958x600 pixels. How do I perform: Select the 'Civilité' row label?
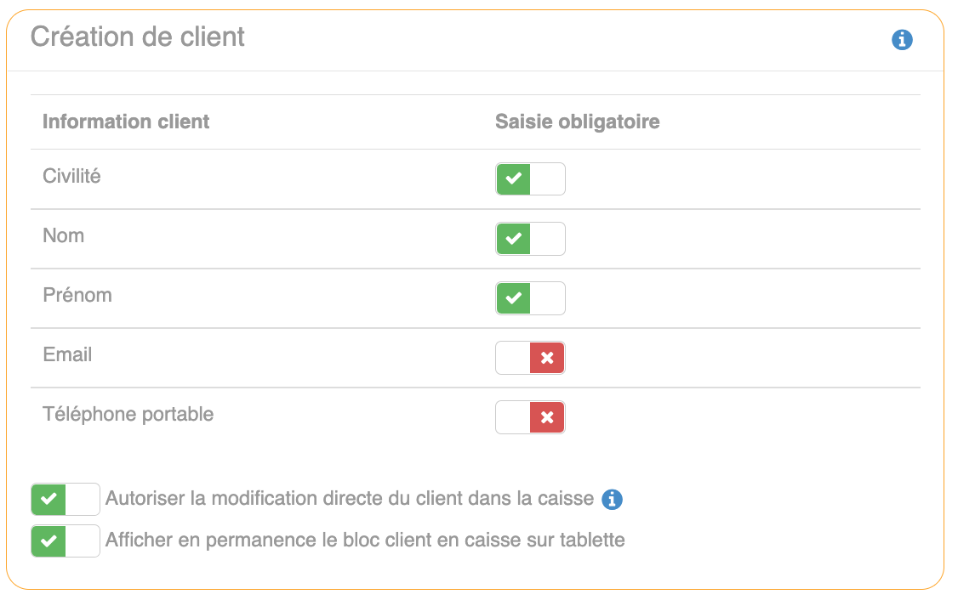pyautogui.click(x=71, y=176)
